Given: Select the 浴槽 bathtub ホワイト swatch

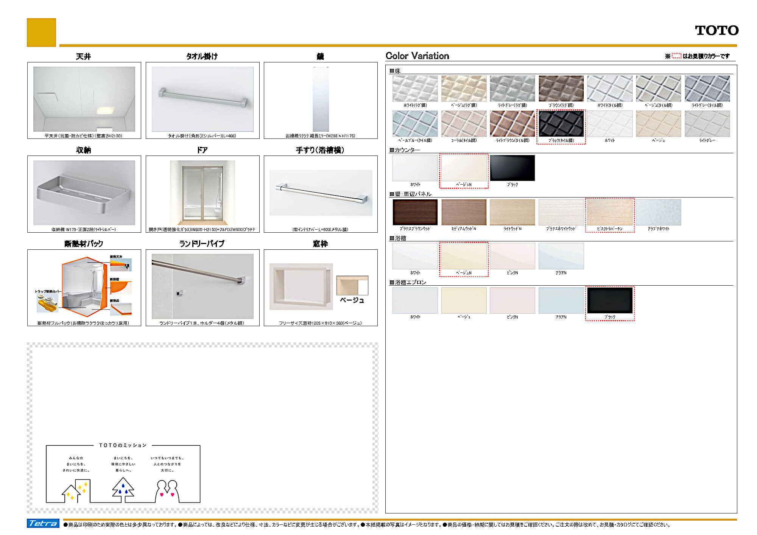Looking at the screenshot, I should coord(415,256).
